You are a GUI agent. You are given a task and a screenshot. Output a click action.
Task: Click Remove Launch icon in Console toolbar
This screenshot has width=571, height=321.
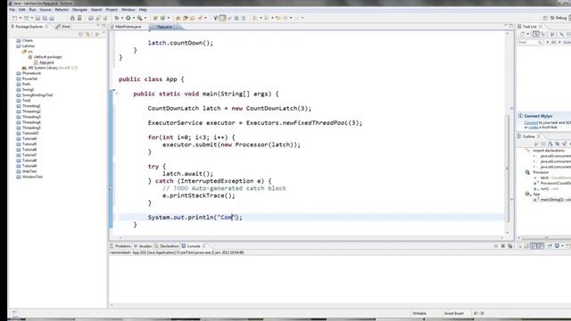pyautogui.click(x=503, y=246)
